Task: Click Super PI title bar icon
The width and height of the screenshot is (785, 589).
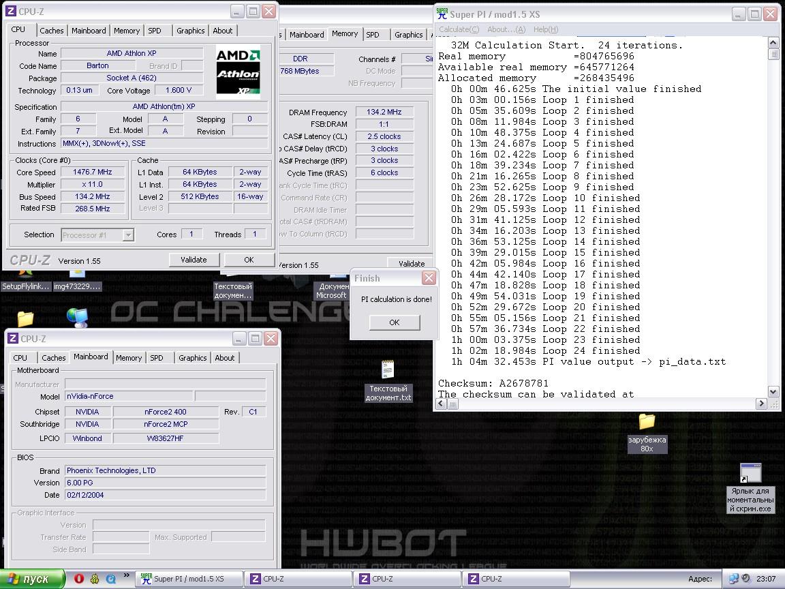Action: (x=442, y=14)
